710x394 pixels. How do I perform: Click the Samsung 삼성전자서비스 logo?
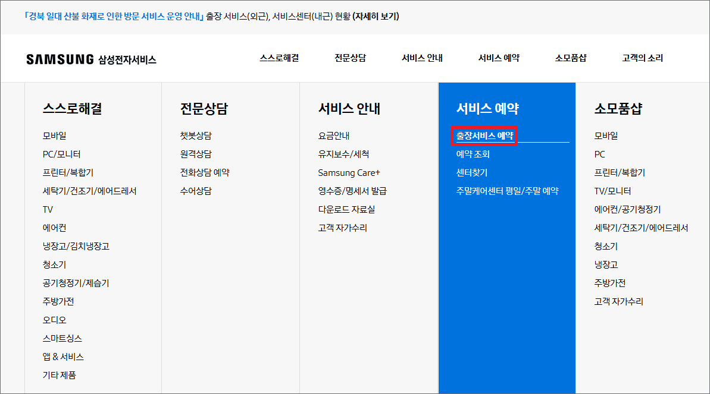(x=91, y=59)
